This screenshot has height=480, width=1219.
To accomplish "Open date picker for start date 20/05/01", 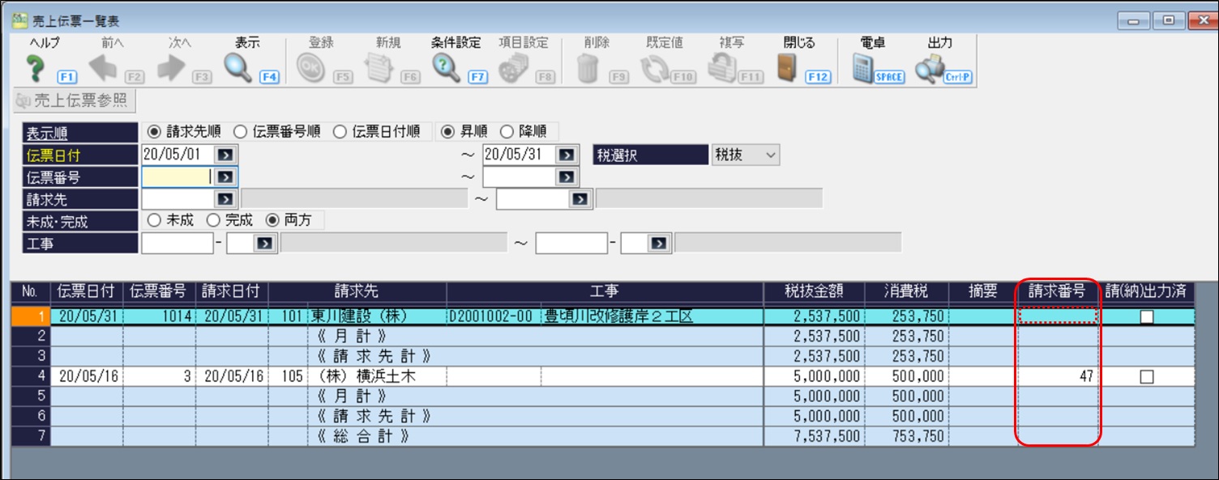I will (225, 155).
